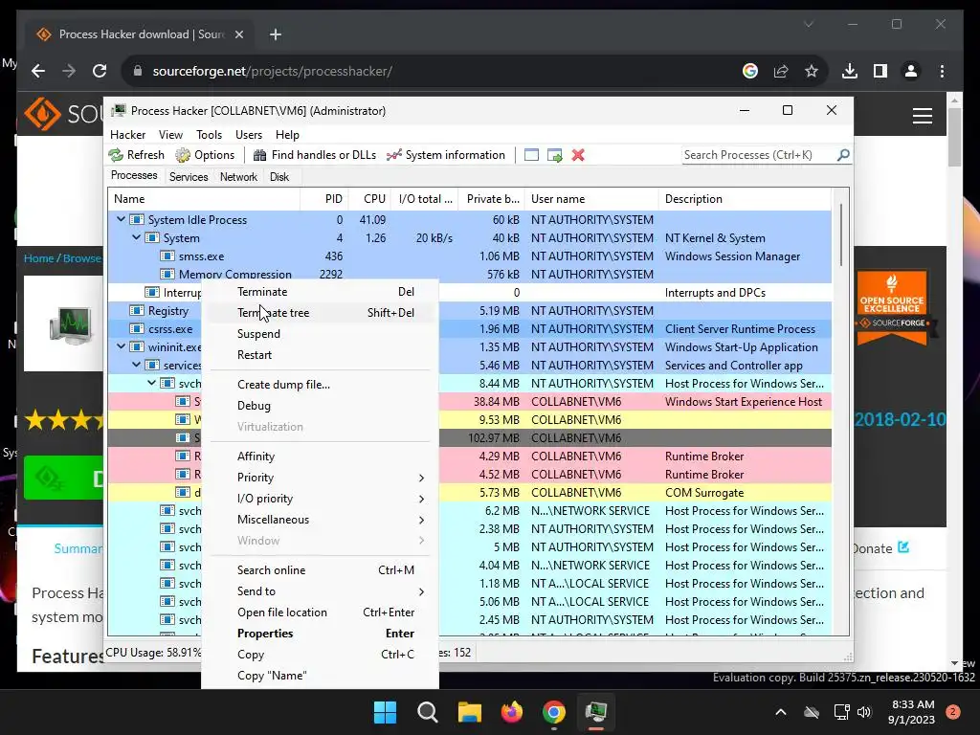
Task: Expand the Miscellaneous submenu
Action: 421,520
